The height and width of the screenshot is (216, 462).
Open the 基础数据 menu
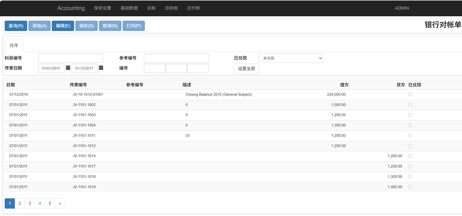129,8
